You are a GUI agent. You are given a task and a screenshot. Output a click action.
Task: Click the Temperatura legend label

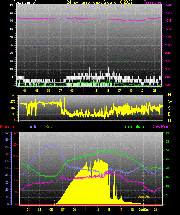(132, 127)
